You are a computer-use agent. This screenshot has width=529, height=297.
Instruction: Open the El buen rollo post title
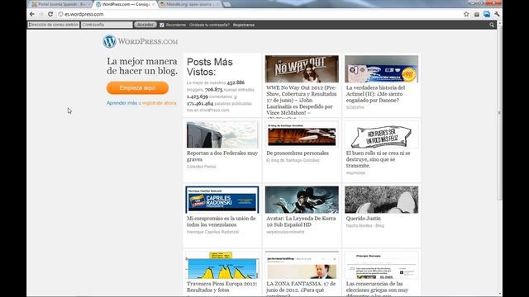coord(379,159)
